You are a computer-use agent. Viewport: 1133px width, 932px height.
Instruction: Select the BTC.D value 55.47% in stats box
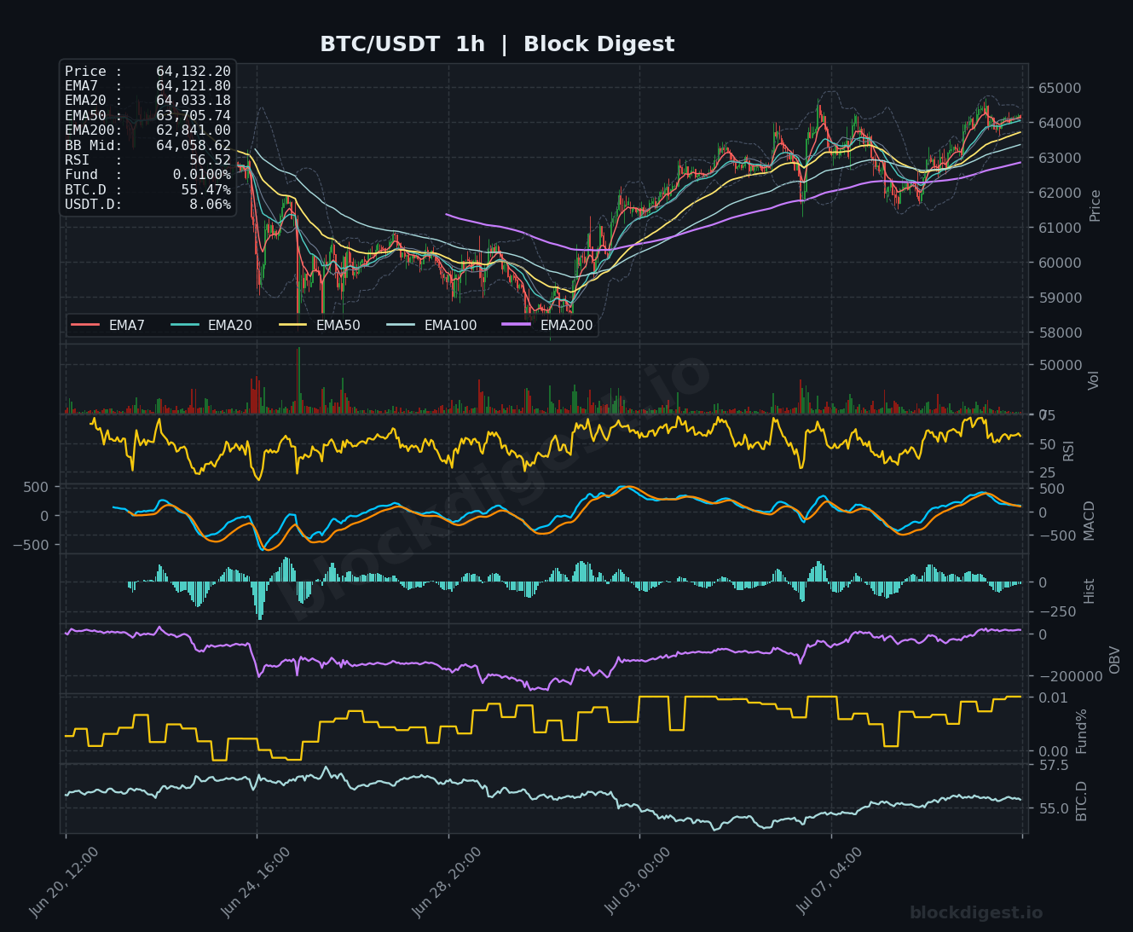(205, 190)
